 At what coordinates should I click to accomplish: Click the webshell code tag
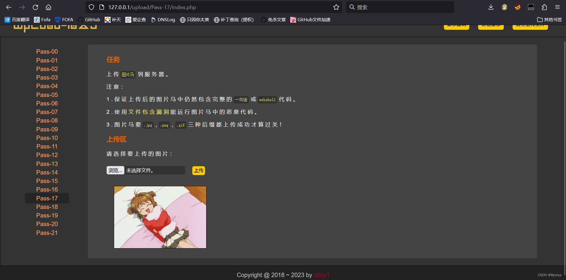(x=267, y=100)
